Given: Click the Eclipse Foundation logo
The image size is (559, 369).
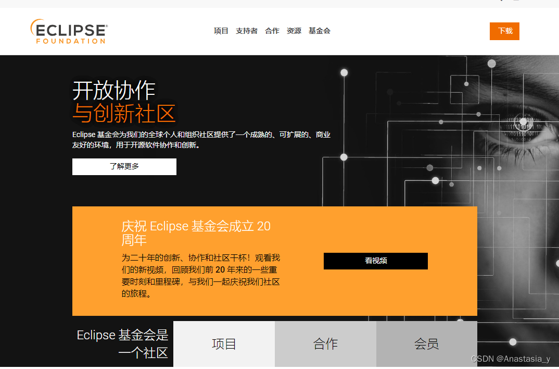Looking at the screenshot, I should (x=69, y=31).
